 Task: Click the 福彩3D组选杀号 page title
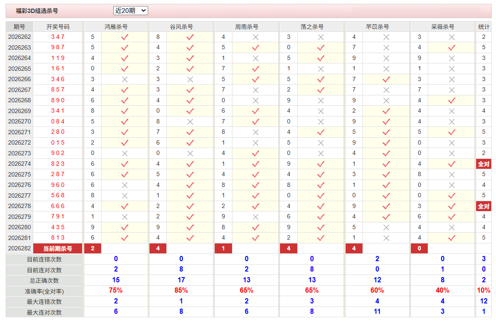click(x=37, y=11)
